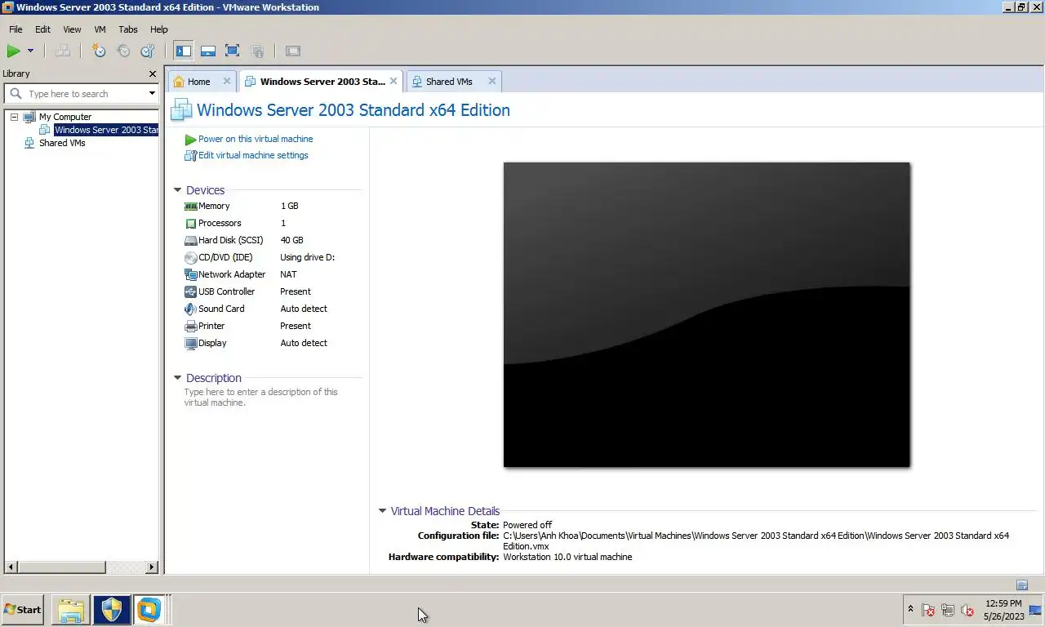Screen dimensions: 1045x627
Task: Open the Library search filter dropdown
Action: (x=152, y=94)
